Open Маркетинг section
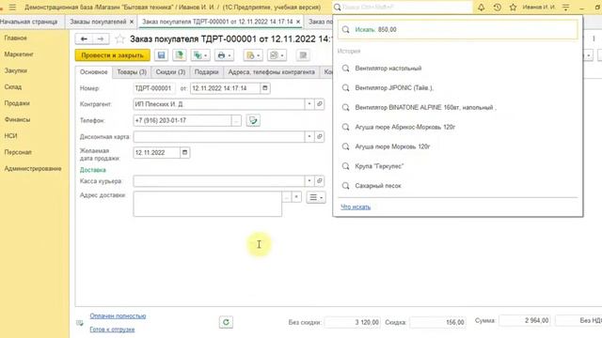 pos(19,54)
